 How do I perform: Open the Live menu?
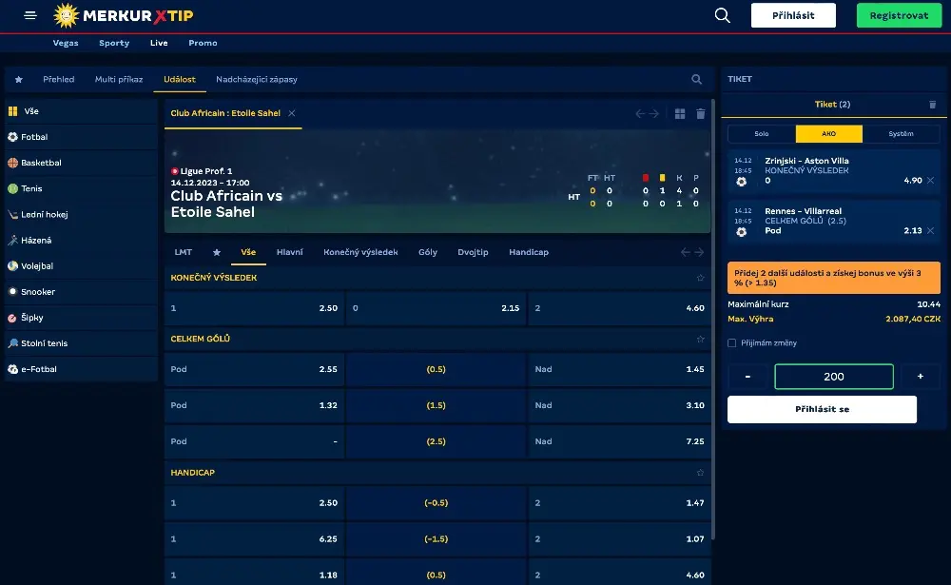coord(159,43)
